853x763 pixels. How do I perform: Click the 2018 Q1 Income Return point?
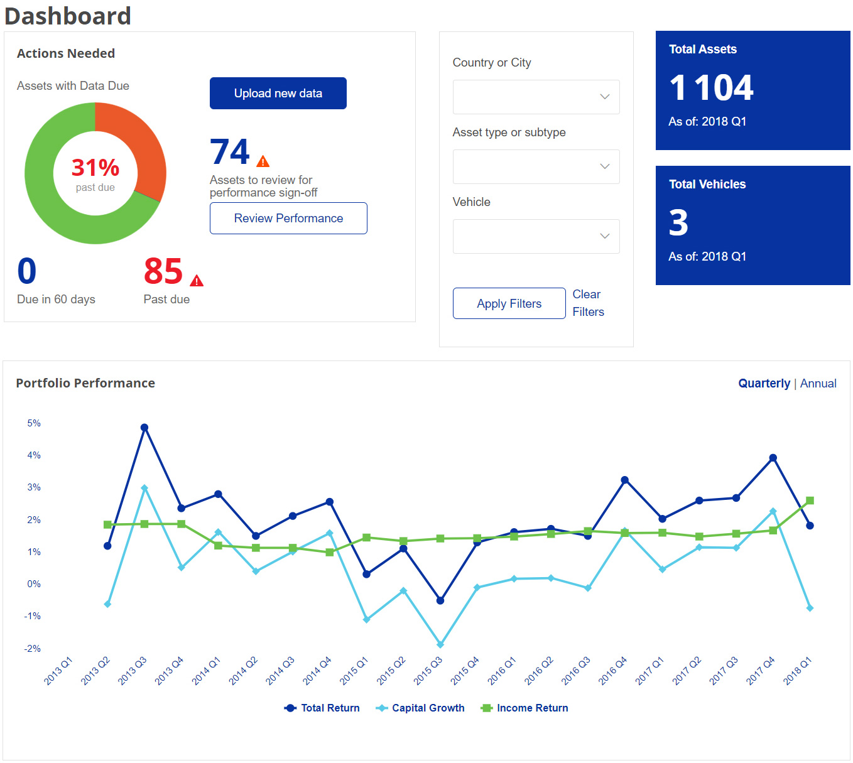810,501
